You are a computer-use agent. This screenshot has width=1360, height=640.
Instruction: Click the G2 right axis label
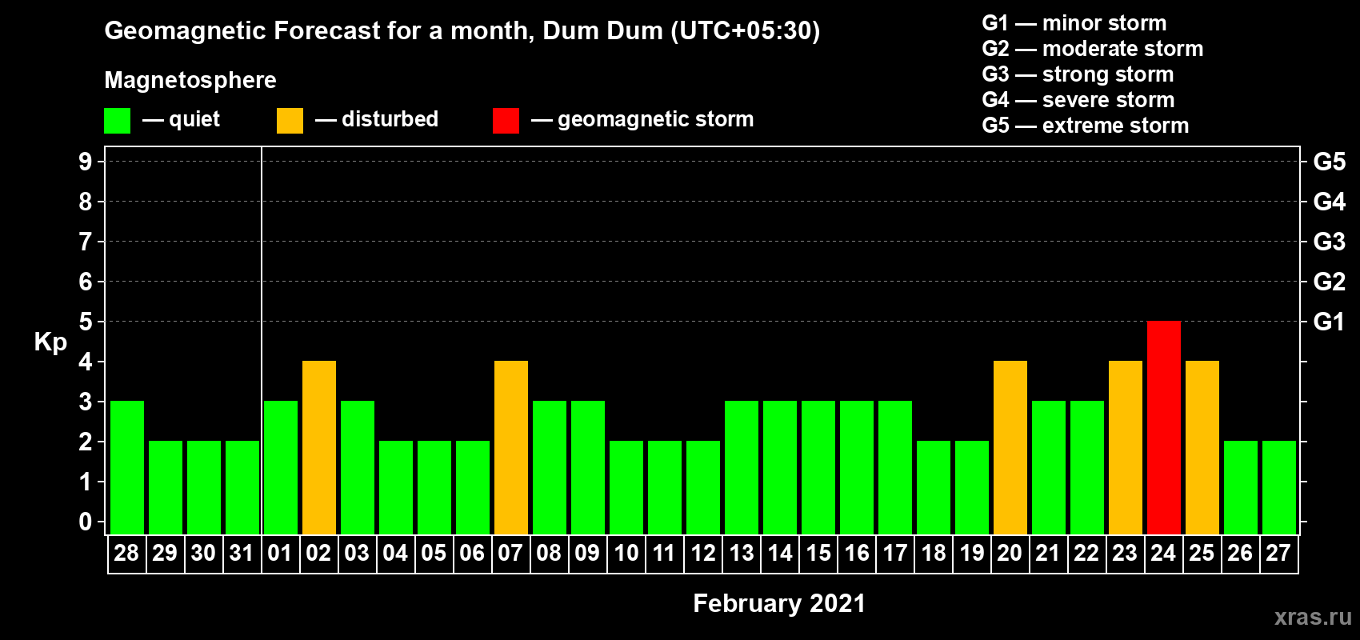tap(1329, 282)
